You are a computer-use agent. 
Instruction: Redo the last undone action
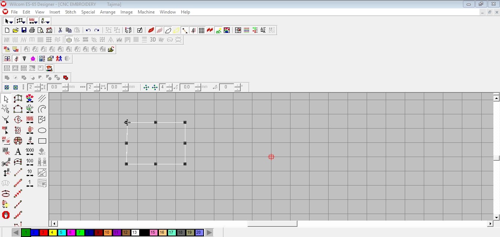97,30
